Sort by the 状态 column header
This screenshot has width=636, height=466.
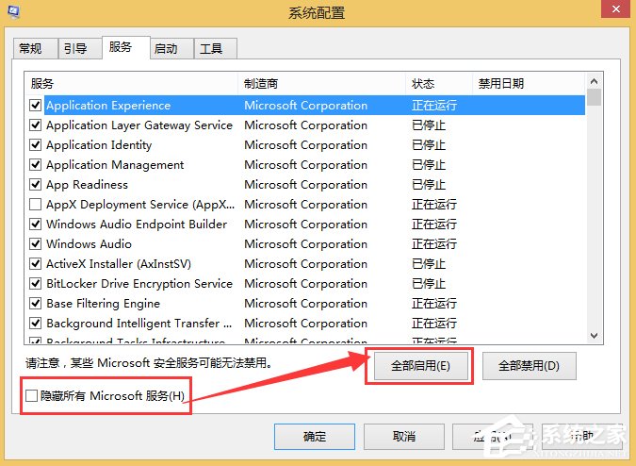439,84
